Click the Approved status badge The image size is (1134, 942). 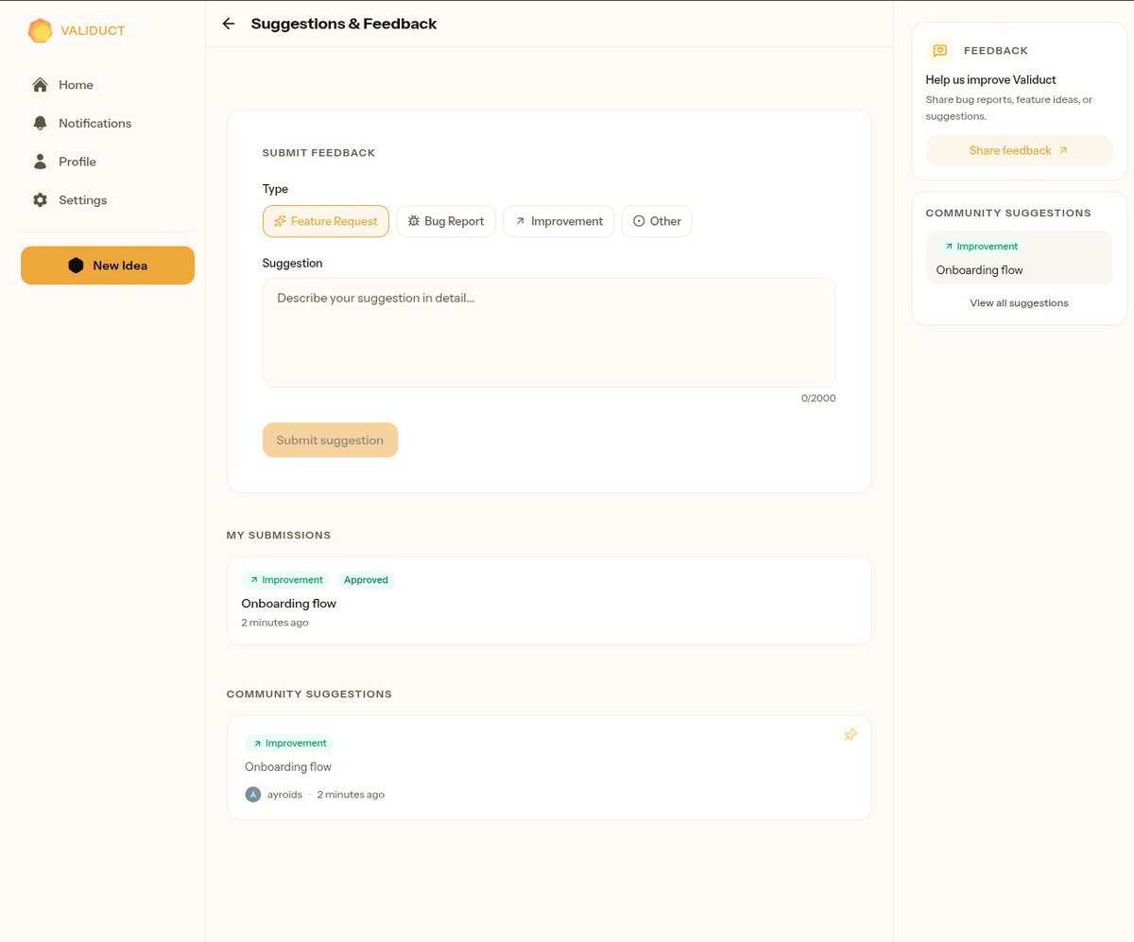click(x=366, y=580)
